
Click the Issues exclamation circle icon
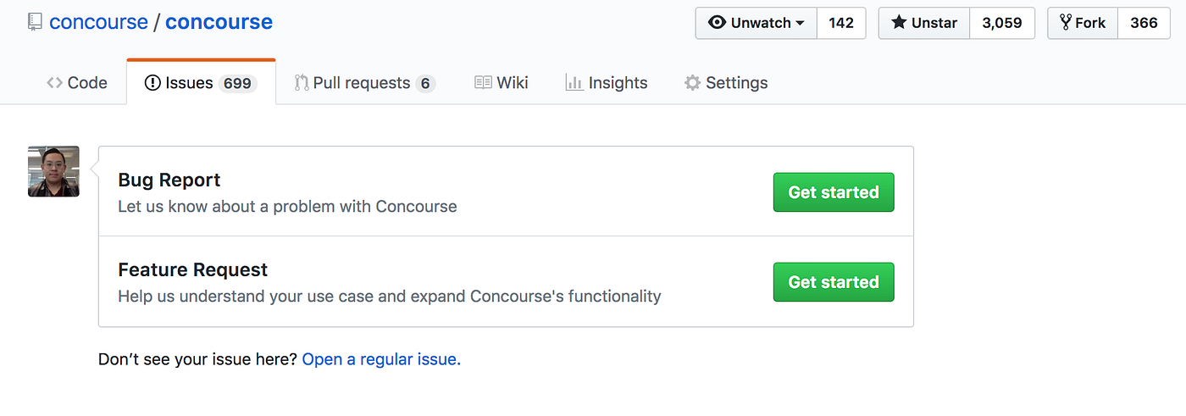click(152, 83)
